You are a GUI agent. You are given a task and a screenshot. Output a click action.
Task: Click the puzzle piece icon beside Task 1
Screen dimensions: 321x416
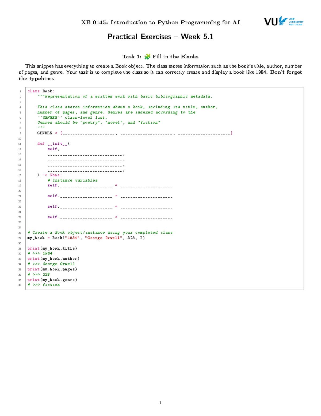coord(147,57)
